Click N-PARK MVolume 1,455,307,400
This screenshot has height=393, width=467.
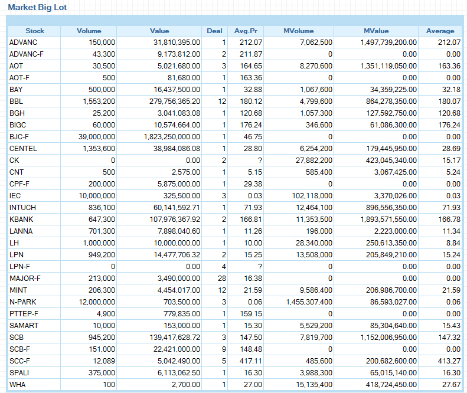coord(309,302)
